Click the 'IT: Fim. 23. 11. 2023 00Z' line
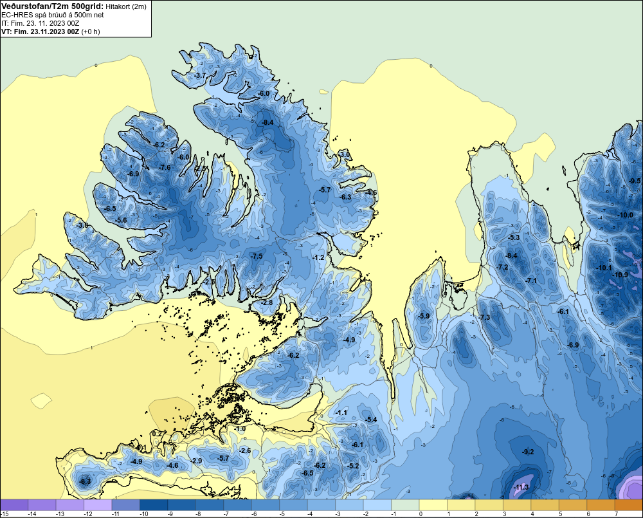Viewport: 643px width, 518px height. click(40, 23)
